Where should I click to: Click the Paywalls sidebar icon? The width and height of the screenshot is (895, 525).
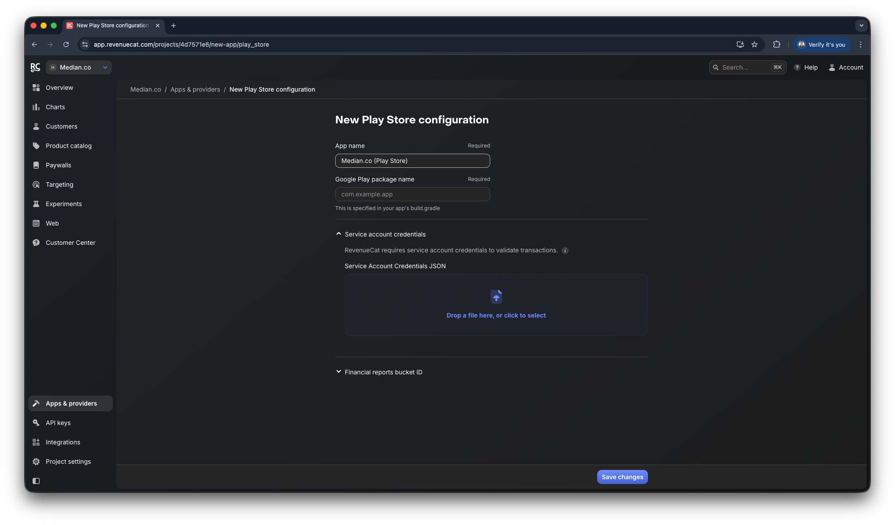pos(36,165)
